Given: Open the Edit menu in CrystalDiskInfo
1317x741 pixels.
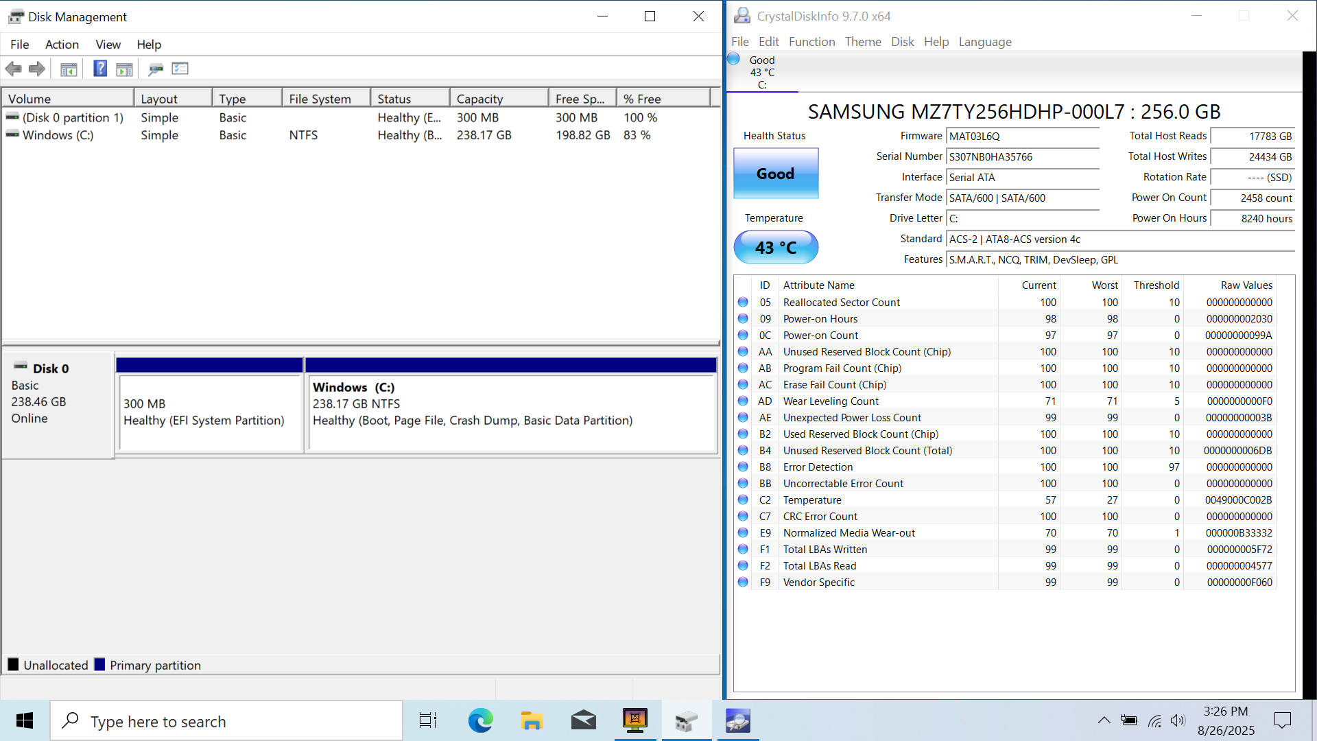Looking at the screenshot, I should pyautogui.click(x=768, y=42).
